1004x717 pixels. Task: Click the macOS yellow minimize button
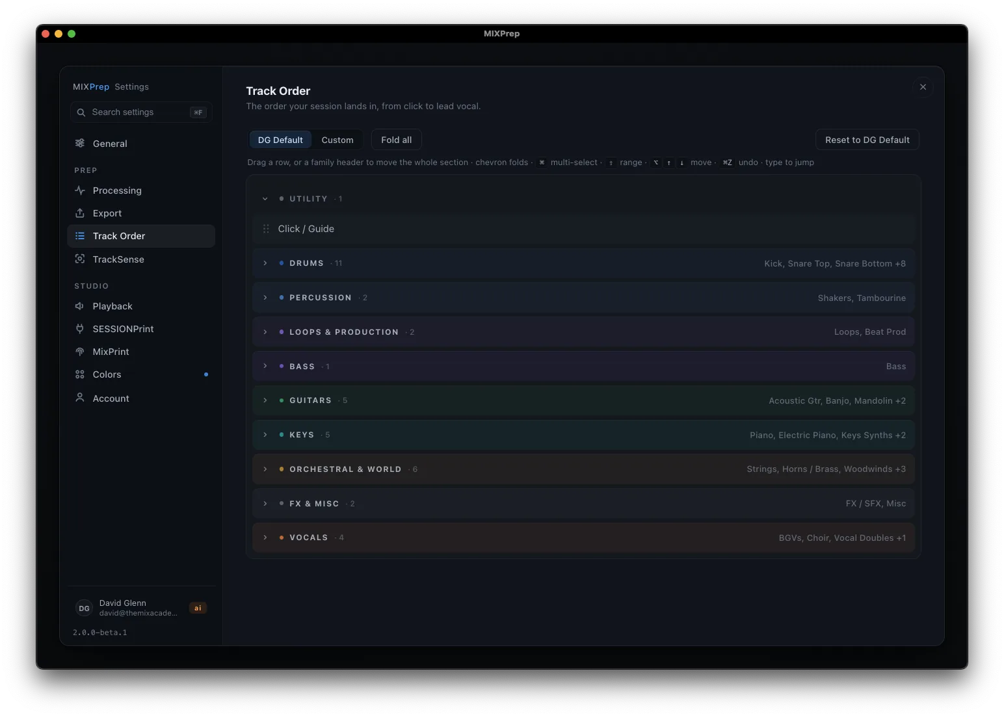(59, 34)
